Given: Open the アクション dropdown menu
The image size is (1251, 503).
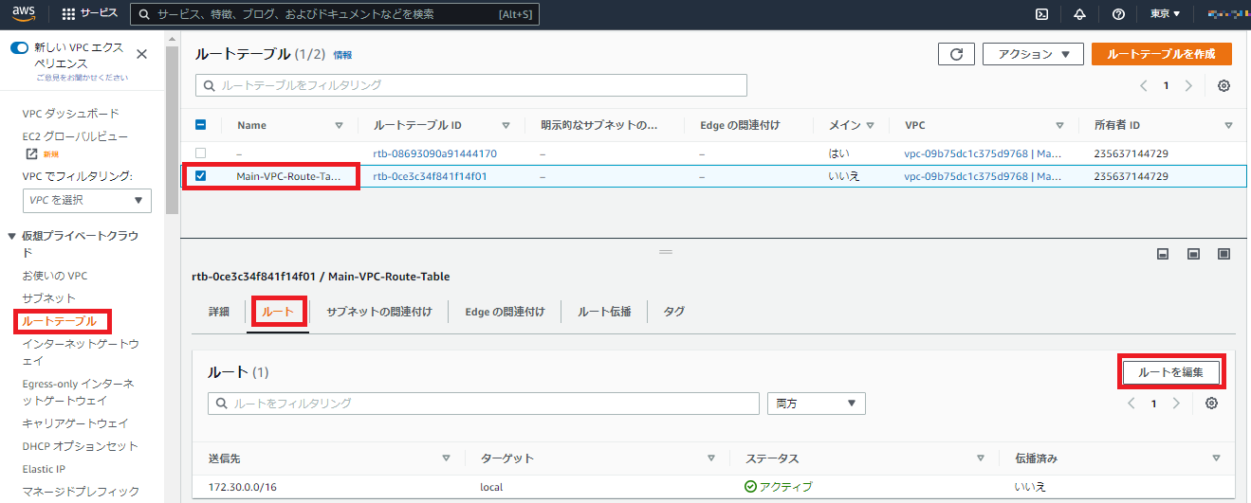Looking at the screenshot, I should (1033, 54).
